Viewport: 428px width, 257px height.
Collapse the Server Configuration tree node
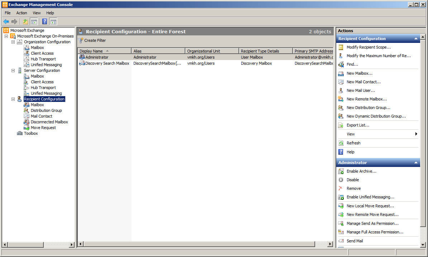tap(13, 70)
